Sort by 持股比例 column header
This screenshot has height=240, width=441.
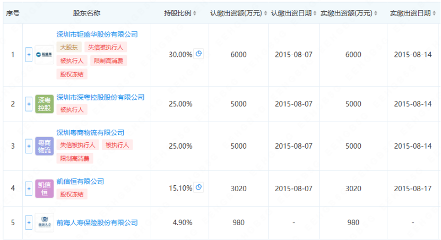pyautogui.click(x=180, y=13)
